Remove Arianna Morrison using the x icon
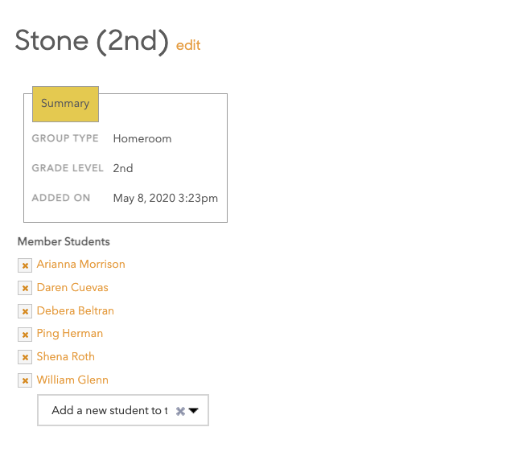Viewport: 510px width, 460px height. tap(25, 265)
